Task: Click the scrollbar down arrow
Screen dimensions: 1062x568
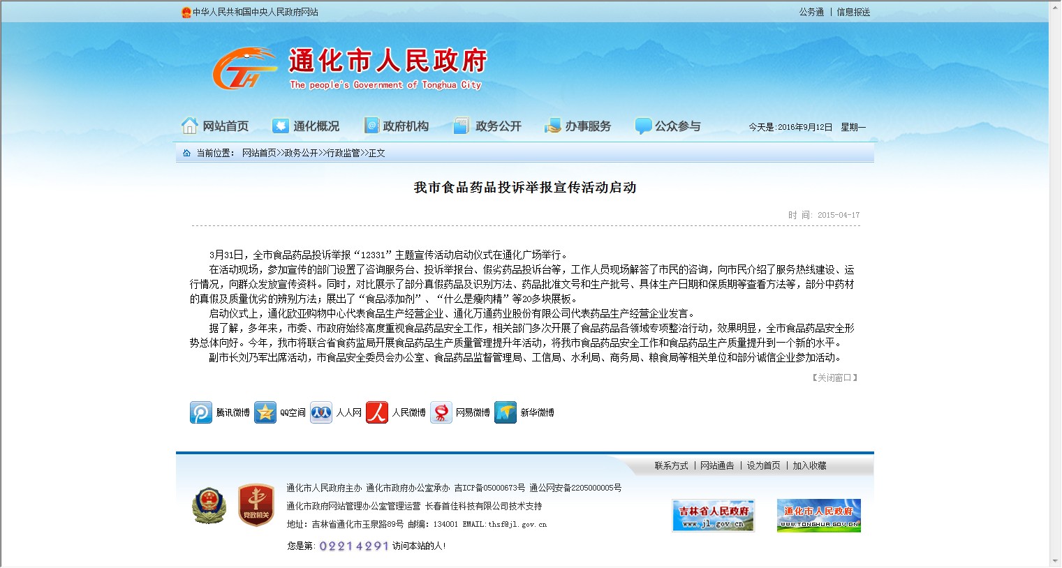Action: click(1054, 561)
